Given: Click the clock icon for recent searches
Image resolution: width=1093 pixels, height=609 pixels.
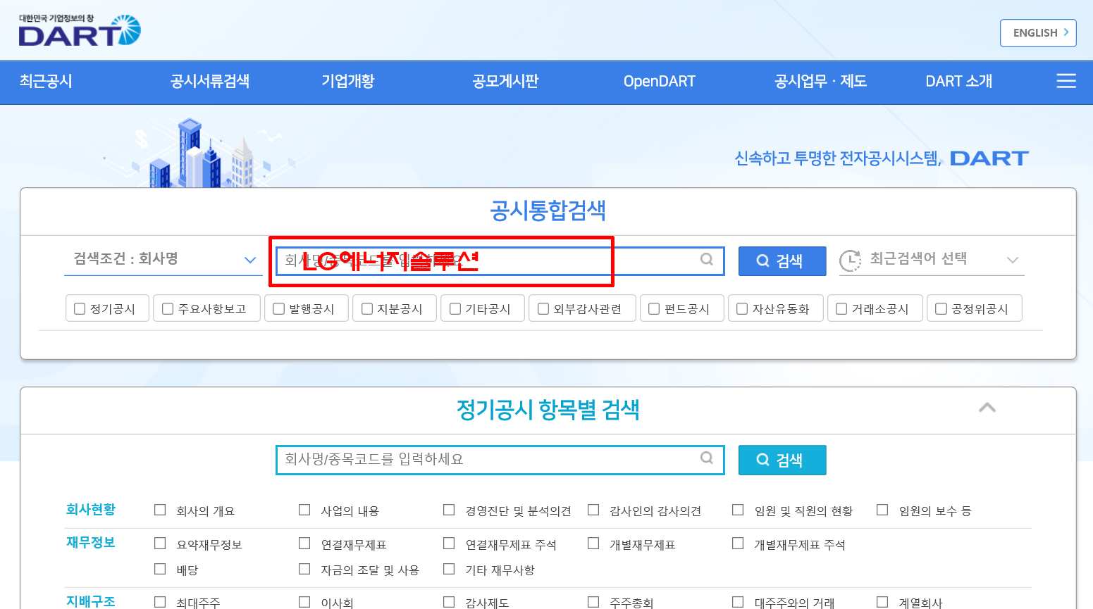Looking at the screenshot, I should coord(851,260).
